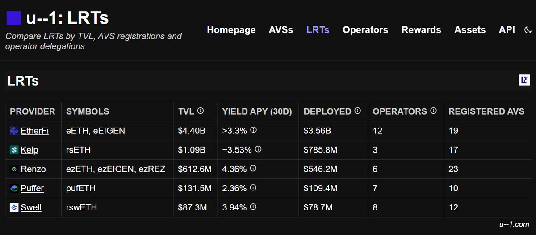The height and width of the screenshot is (235, 536).
Task: Click deployed value $3.56B
Action: [317, 131]
